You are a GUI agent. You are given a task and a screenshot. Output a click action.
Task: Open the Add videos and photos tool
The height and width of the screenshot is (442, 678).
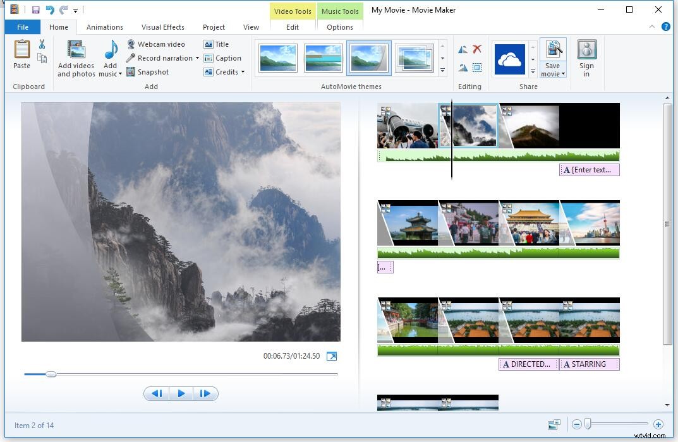pyautogui.click(x=75, y=58)
